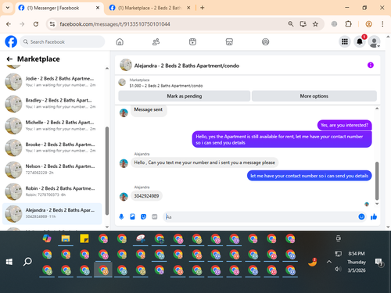Click the voice clip microphone icon
391x293 pixels.
(x=121, y=216)
